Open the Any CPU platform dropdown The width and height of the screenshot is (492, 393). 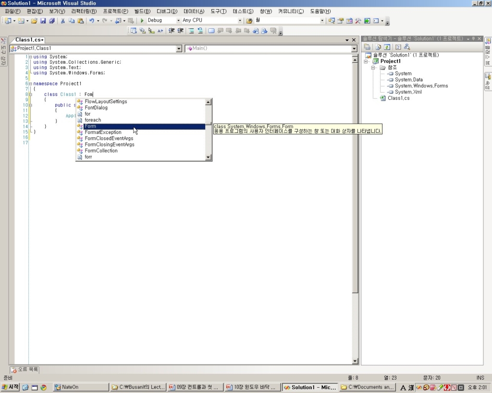(x=240, y=21)
